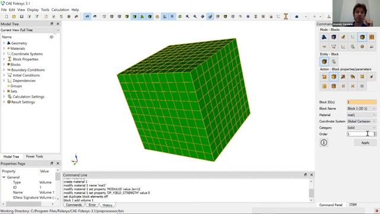
Task: Select Coordinate Systems mode axes icon
Action: click(353, 37)
